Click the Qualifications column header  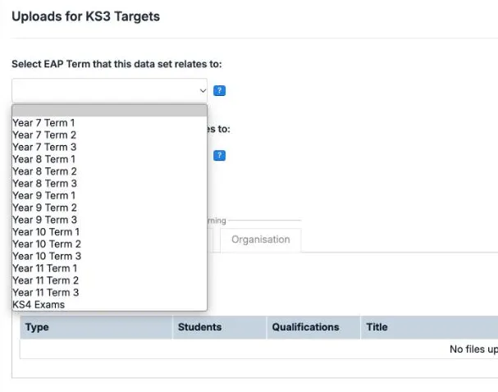[x=313, y=327]
